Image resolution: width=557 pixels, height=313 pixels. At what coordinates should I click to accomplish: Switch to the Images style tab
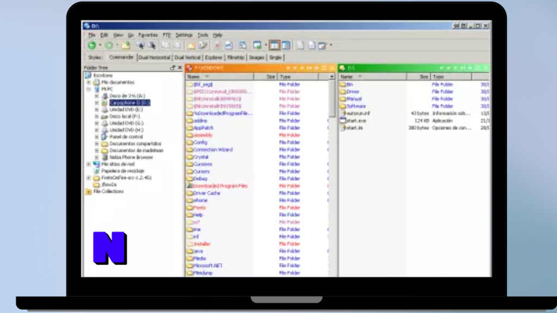pyautogui.click(x=257, y=58)
